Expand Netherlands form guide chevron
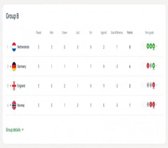This screenshot has width=168, height=148. (157, 46)
